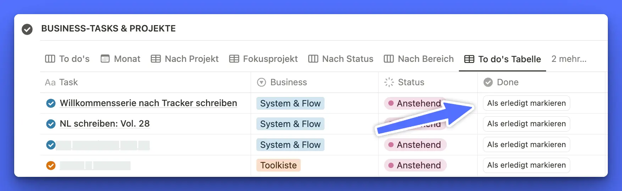Click the Nach Status board icon

coord(313,59)
